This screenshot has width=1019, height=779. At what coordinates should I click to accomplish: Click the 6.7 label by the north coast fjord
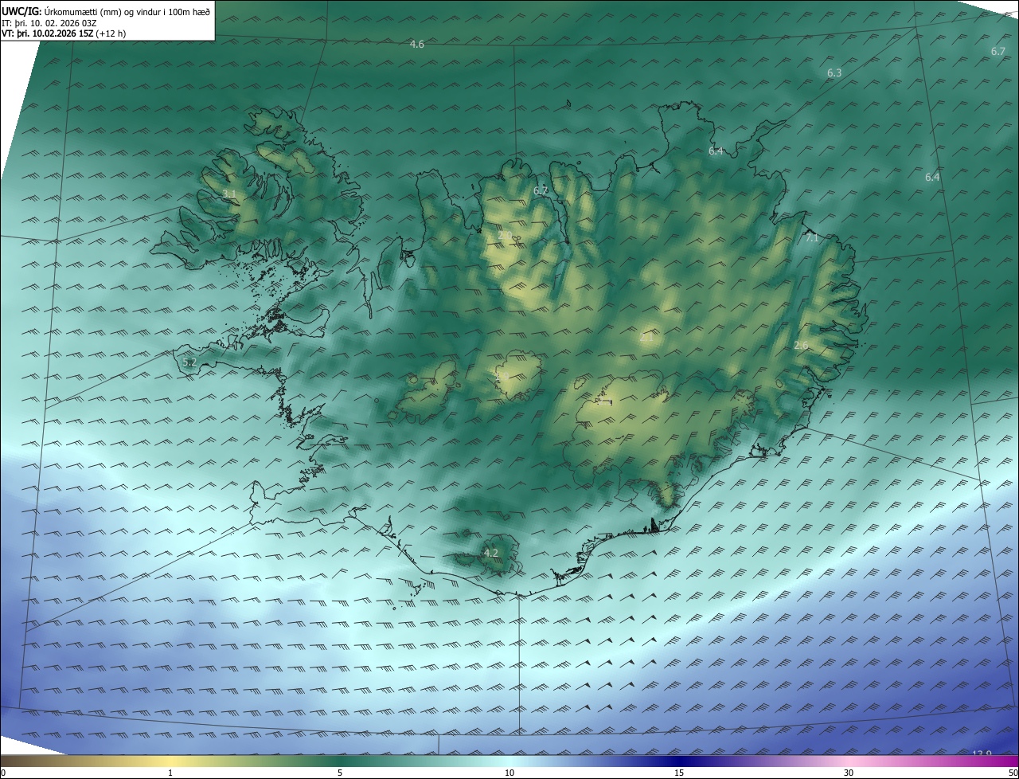click(541, 191)
